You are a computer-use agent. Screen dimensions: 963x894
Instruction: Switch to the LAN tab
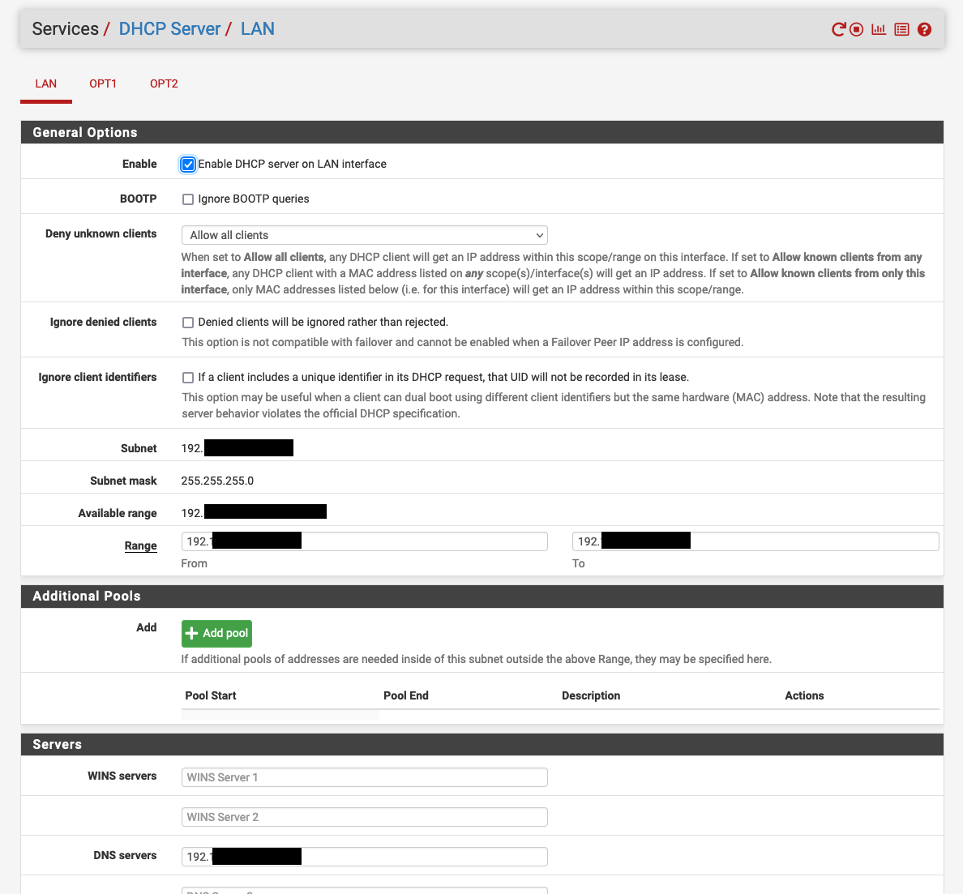tap(46, 83)
